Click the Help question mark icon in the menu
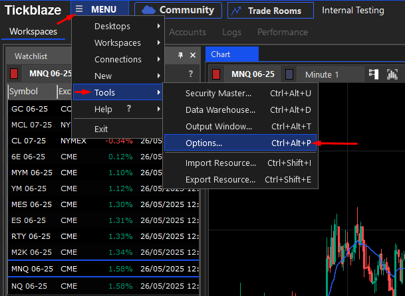 (x=129, y=108)
